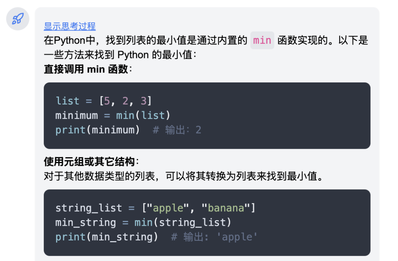The image size is (398, 261).
Task: Select the minimum = min(list) code line
Action: (113, 116)
